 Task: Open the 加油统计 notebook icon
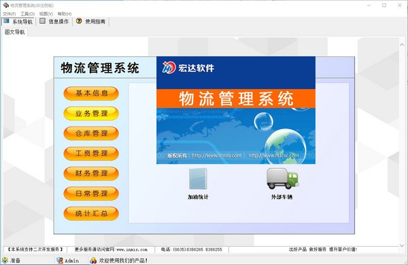tap(198, 179)
